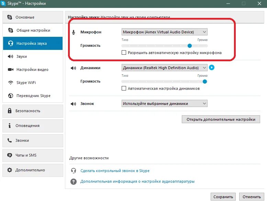267x203 pixels.
Task: Click the gear icon next to Дополнительно
Action: tap(10, 170)
